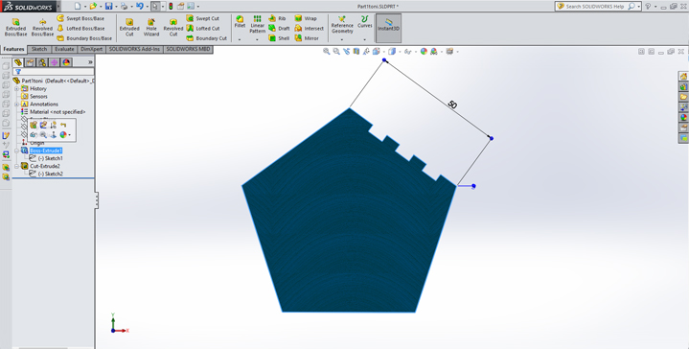Image resolution: width=689 pixels, height=349 pixels.
Task: Select the Rib tool
Action: coord(277,18)
